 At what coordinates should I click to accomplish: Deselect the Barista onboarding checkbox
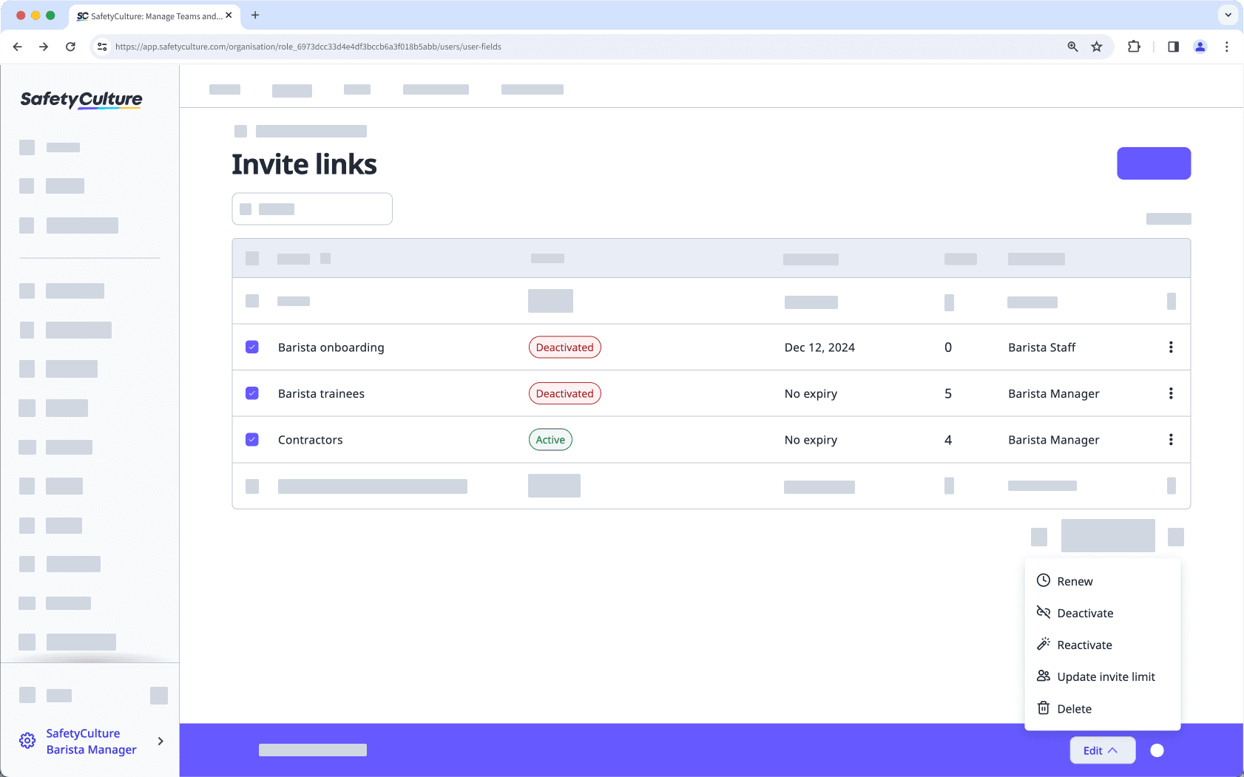252,347
